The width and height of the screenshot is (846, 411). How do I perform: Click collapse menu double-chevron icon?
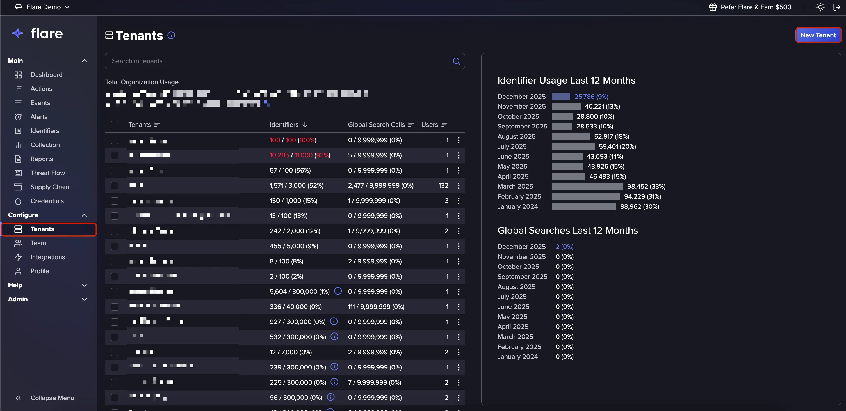click(18, 398)
